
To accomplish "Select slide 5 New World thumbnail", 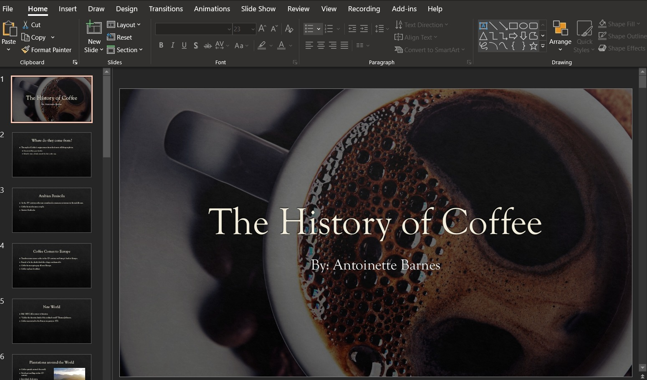I will point(52,321).
